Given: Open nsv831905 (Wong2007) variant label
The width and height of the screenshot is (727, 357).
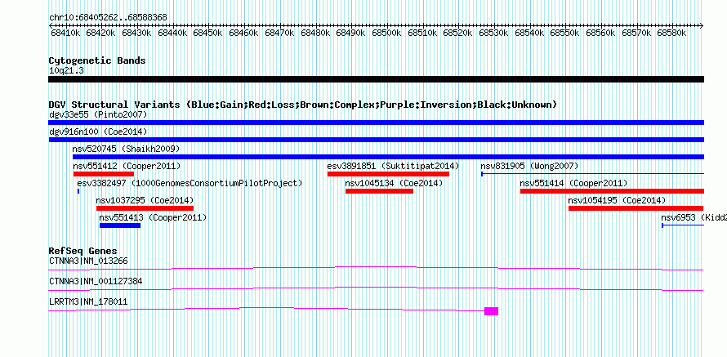Looking at the screenshot, I should (x=529, y=166).
